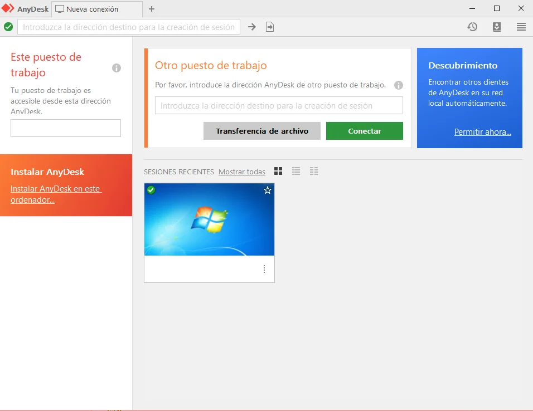
Task: Mark the recent session as favorite star
Action: click(268, 190)
